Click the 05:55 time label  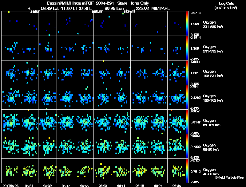(84, 186)
